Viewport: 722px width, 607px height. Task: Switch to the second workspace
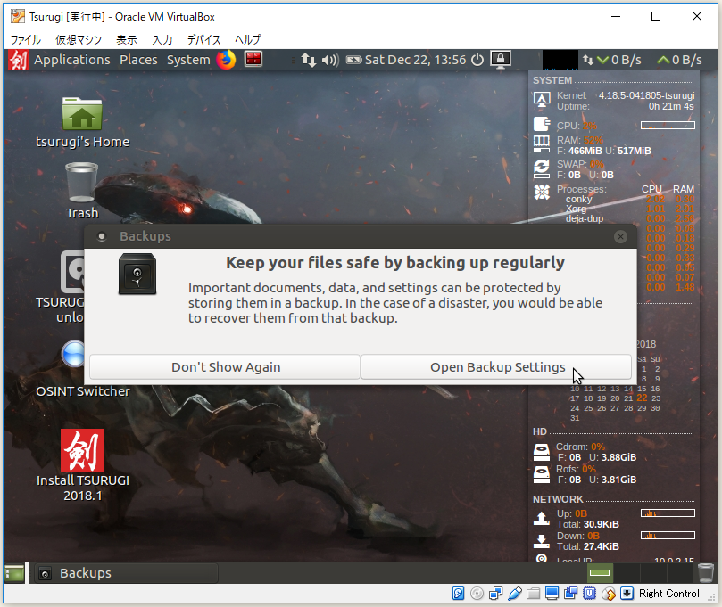pos(627,573)
